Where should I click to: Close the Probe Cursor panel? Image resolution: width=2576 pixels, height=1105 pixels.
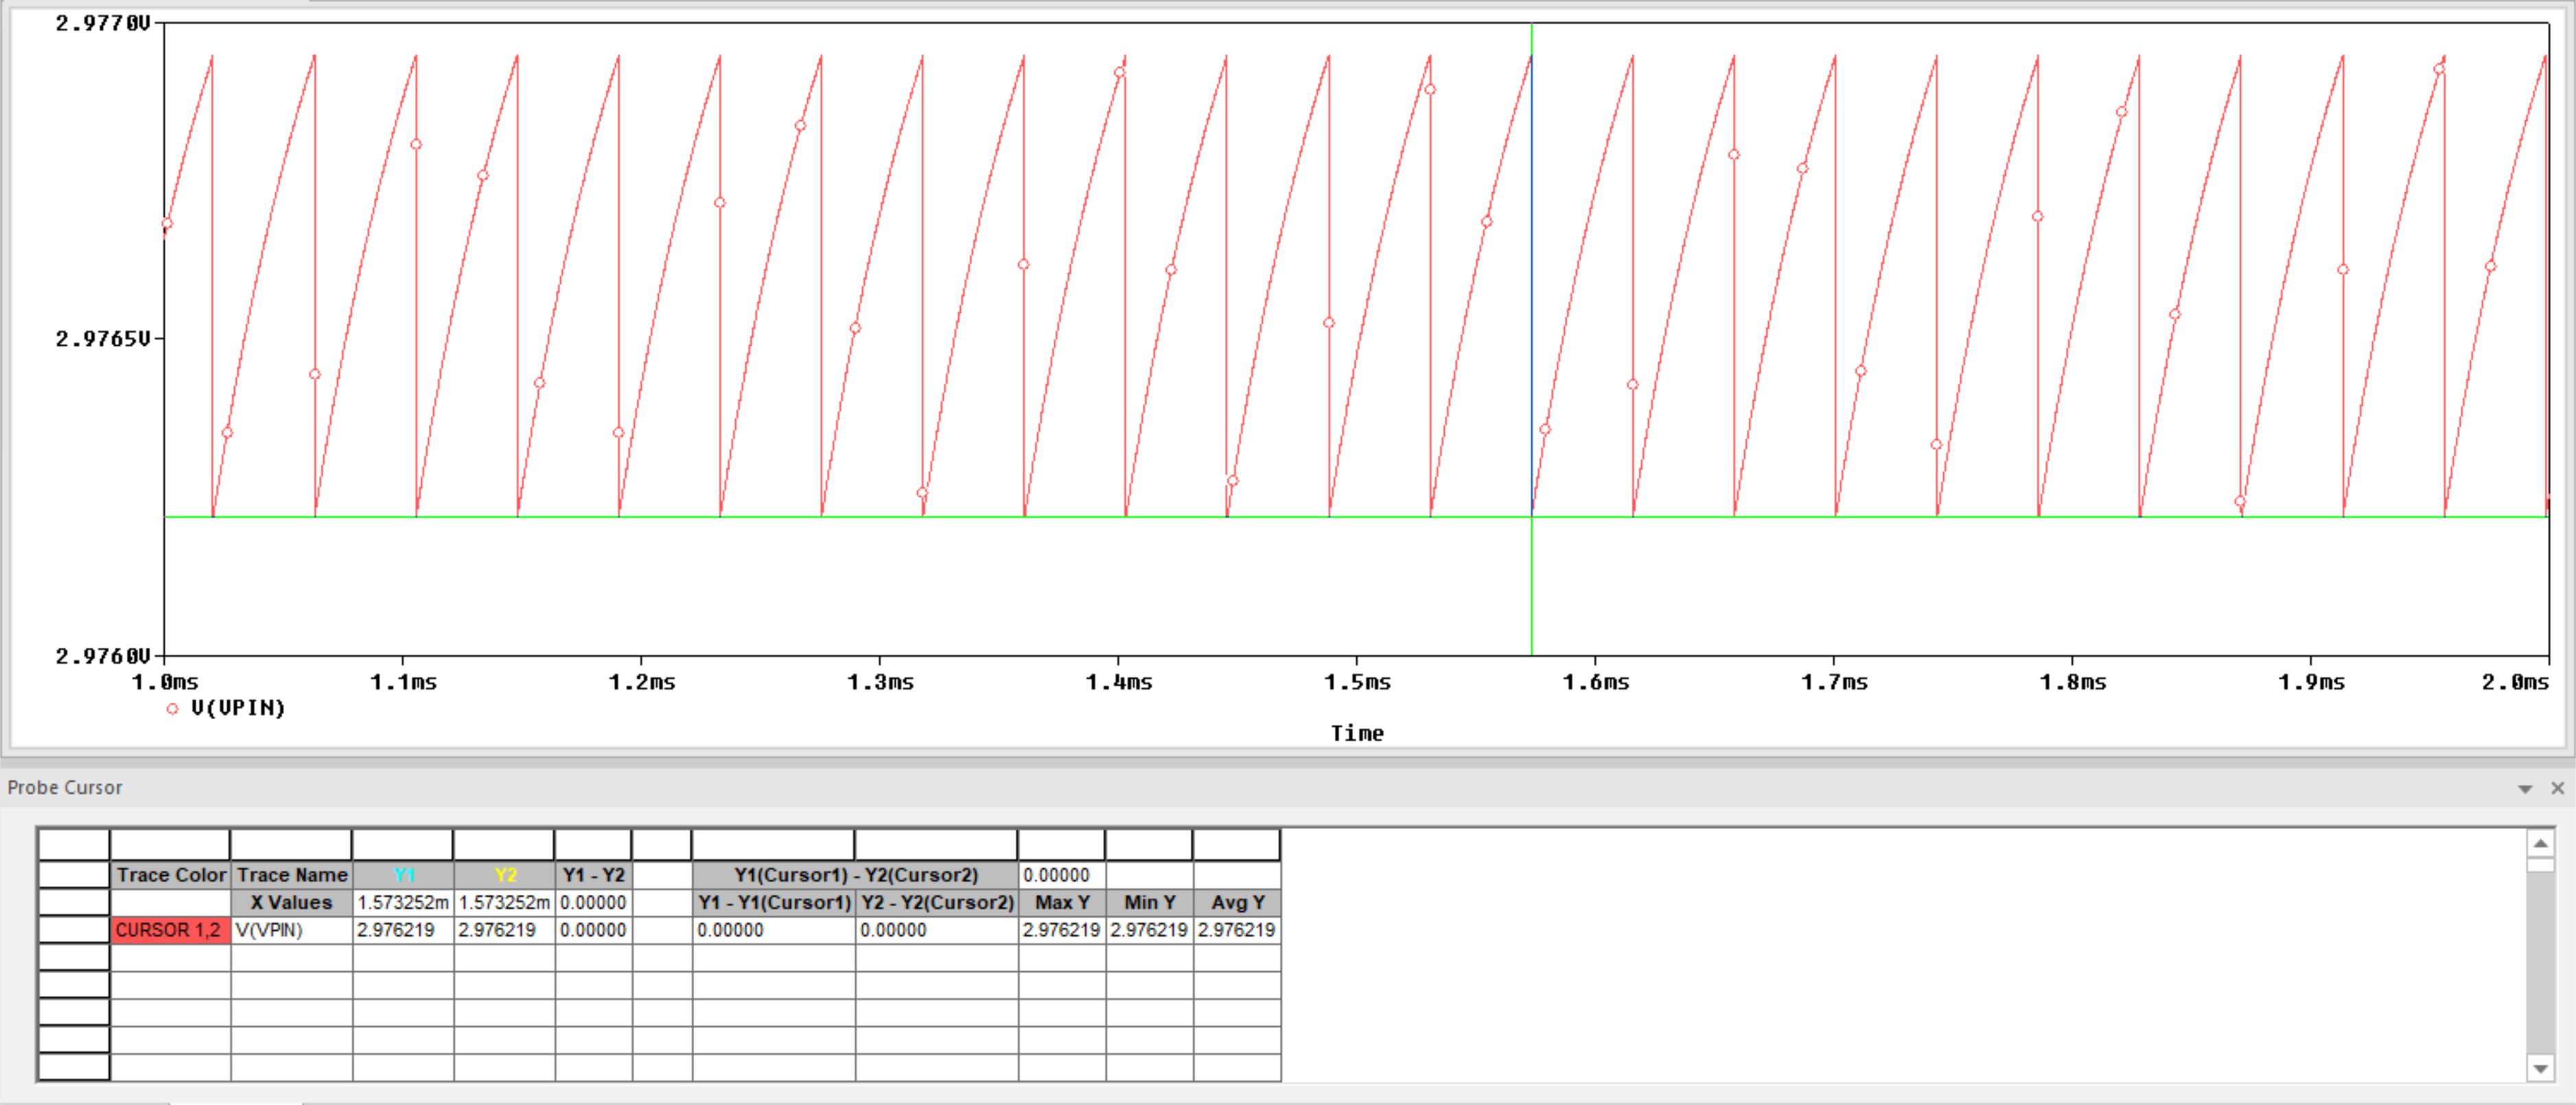point(2557,788)
